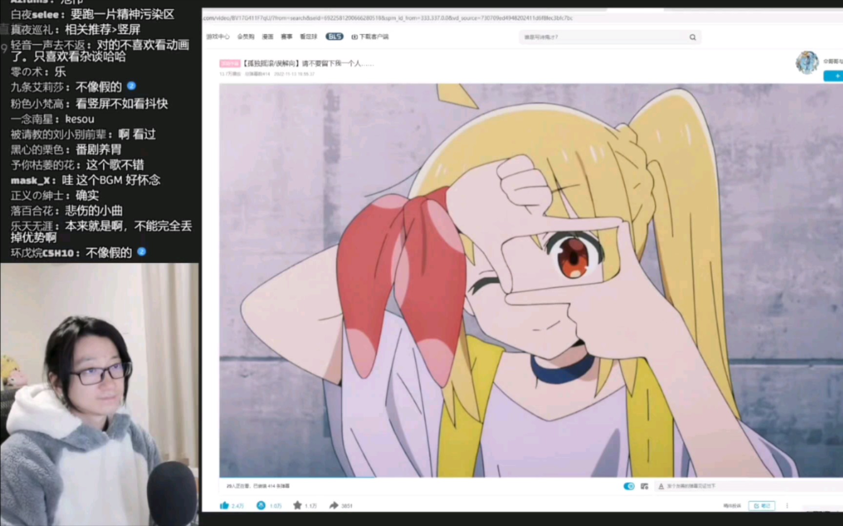Click the badge after 九条艾莉莎 message
This screenshot has height=526, width=843.
point(131,86)
